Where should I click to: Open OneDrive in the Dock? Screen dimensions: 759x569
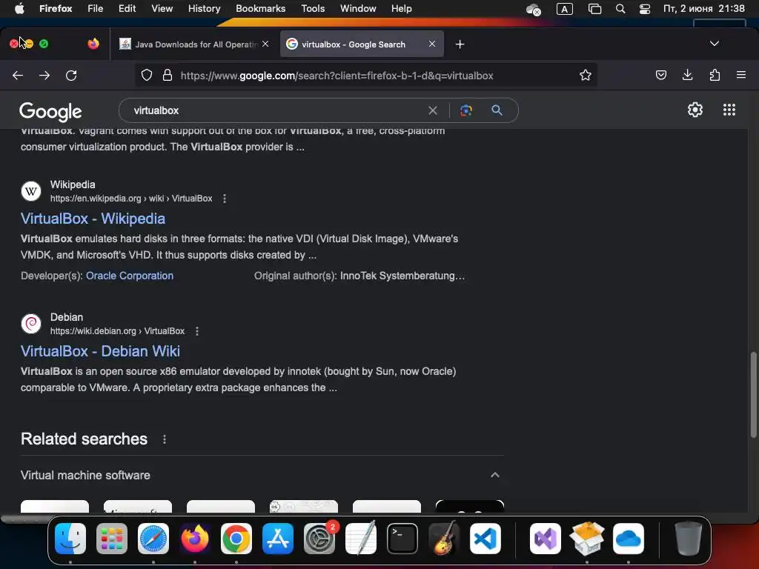tap(629, 539)
